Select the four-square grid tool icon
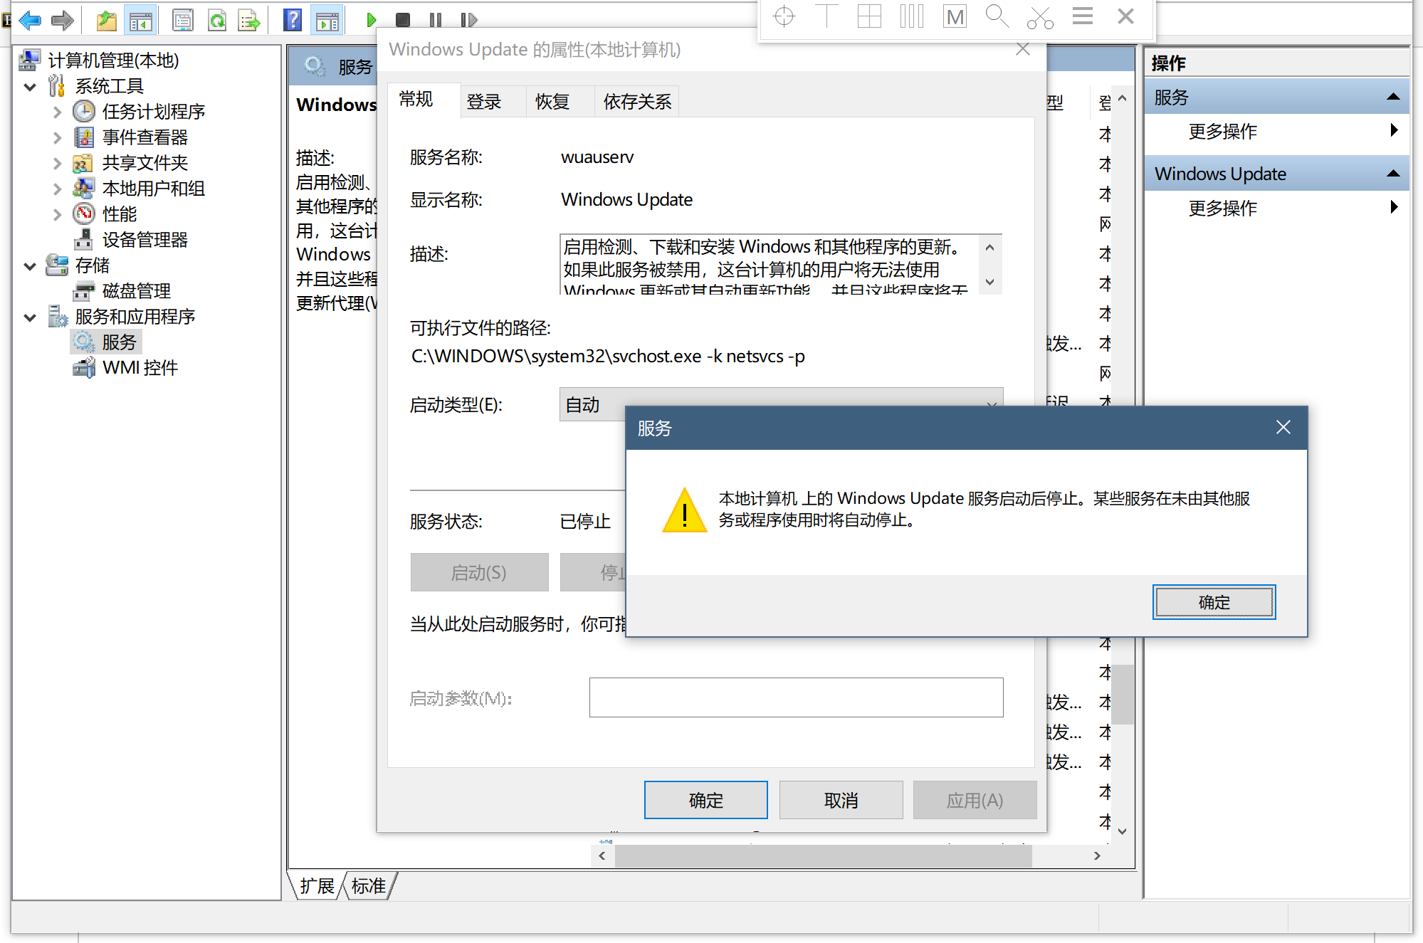The width and height of the screenshot is (1423, 943). 869,16
